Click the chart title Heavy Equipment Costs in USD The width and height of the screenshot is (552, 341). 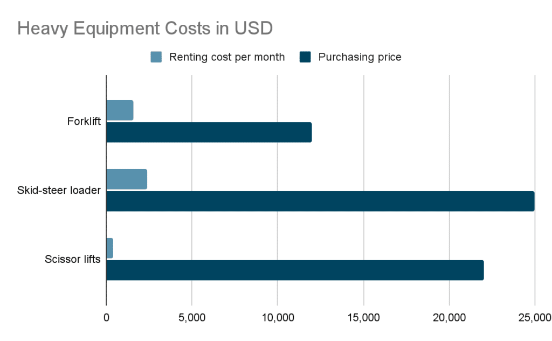click(145, 29)
